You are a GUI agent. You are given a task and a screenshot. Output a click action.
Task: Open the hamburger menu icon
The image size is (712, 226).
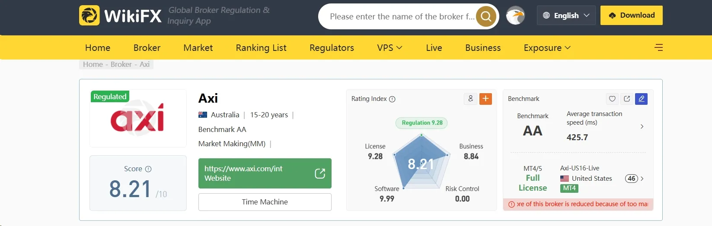[x=658, y=47]
